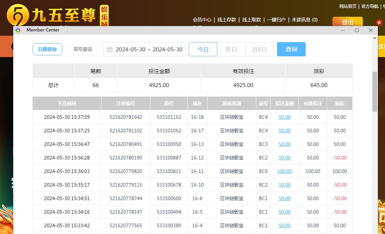Click the calendar icon in the date picker
385x234 pixels.
click(110, 49)
